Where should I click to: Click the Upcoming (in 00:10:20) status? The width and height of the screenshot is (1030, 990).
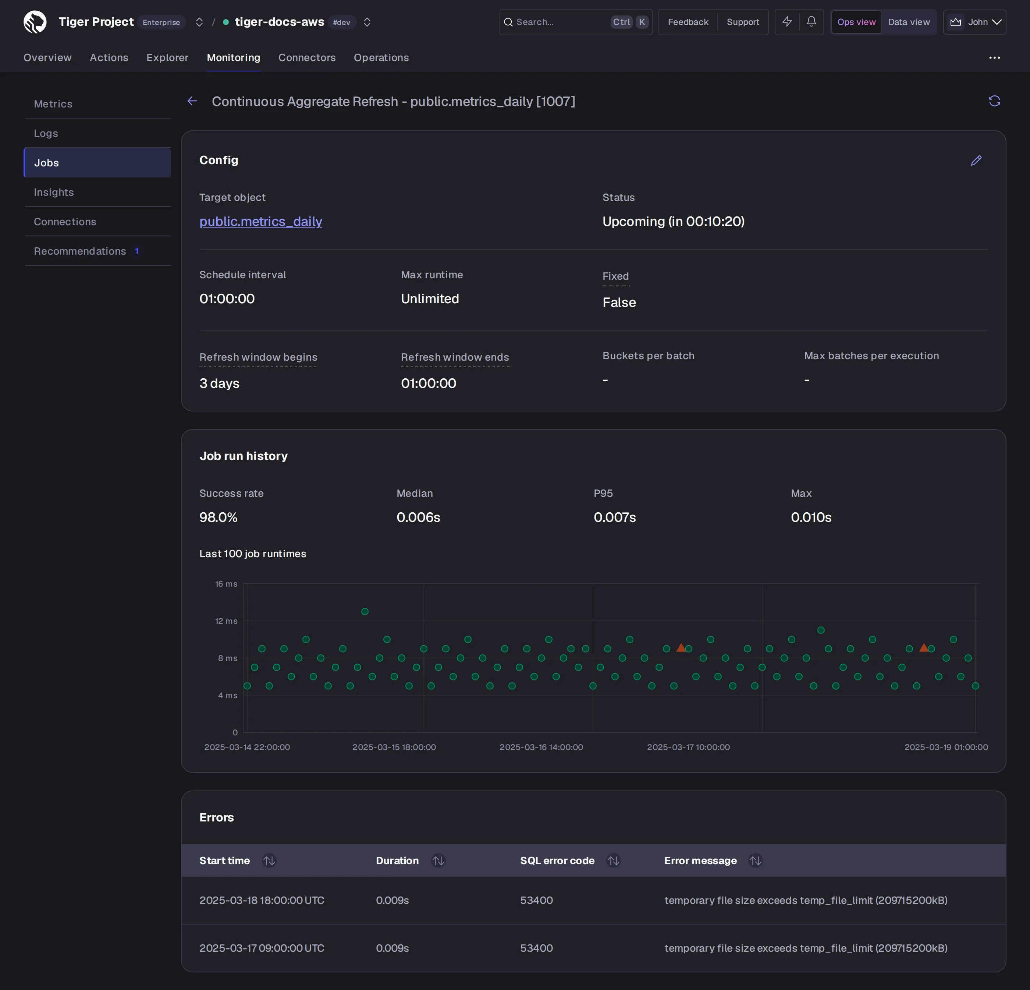coord(673,221)
